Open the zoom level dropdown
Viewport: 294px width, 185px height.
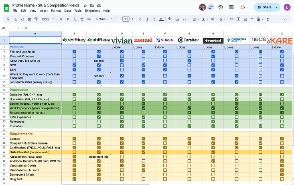48,19
